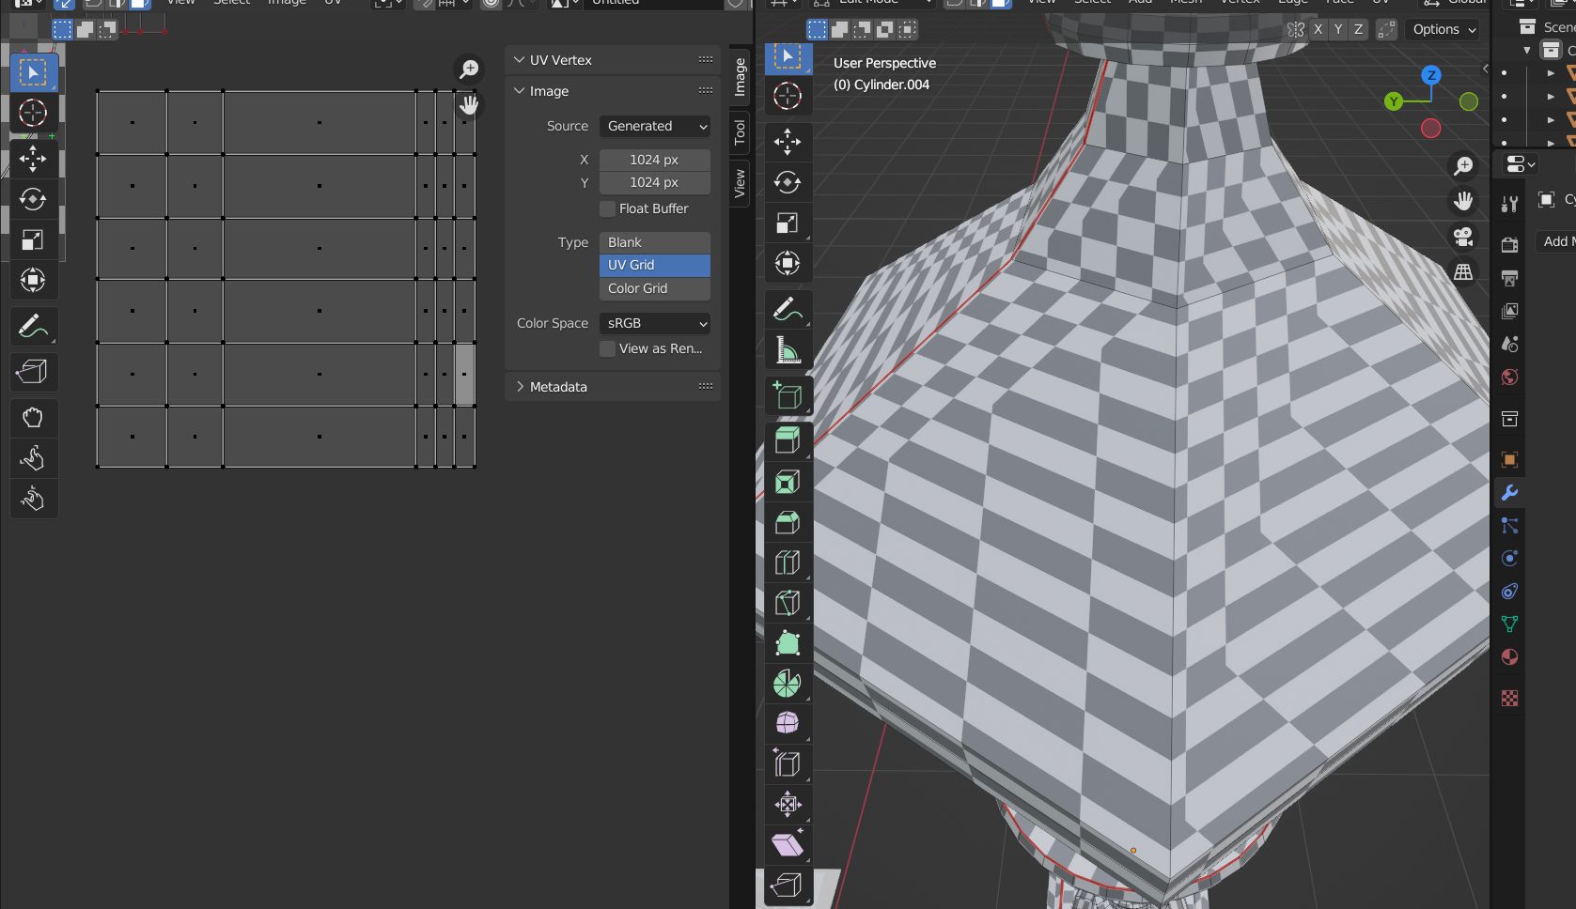
Task: Select the Measure tool in 3D viewport
Action: [788, 349]
